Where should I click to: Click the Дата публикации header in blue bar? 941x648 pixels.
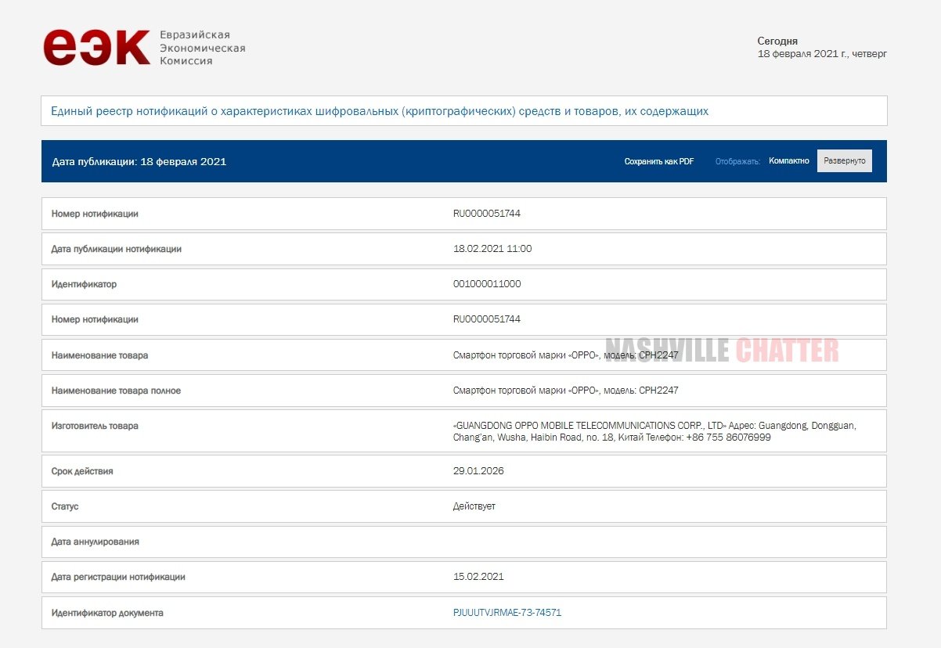[139, 162]
